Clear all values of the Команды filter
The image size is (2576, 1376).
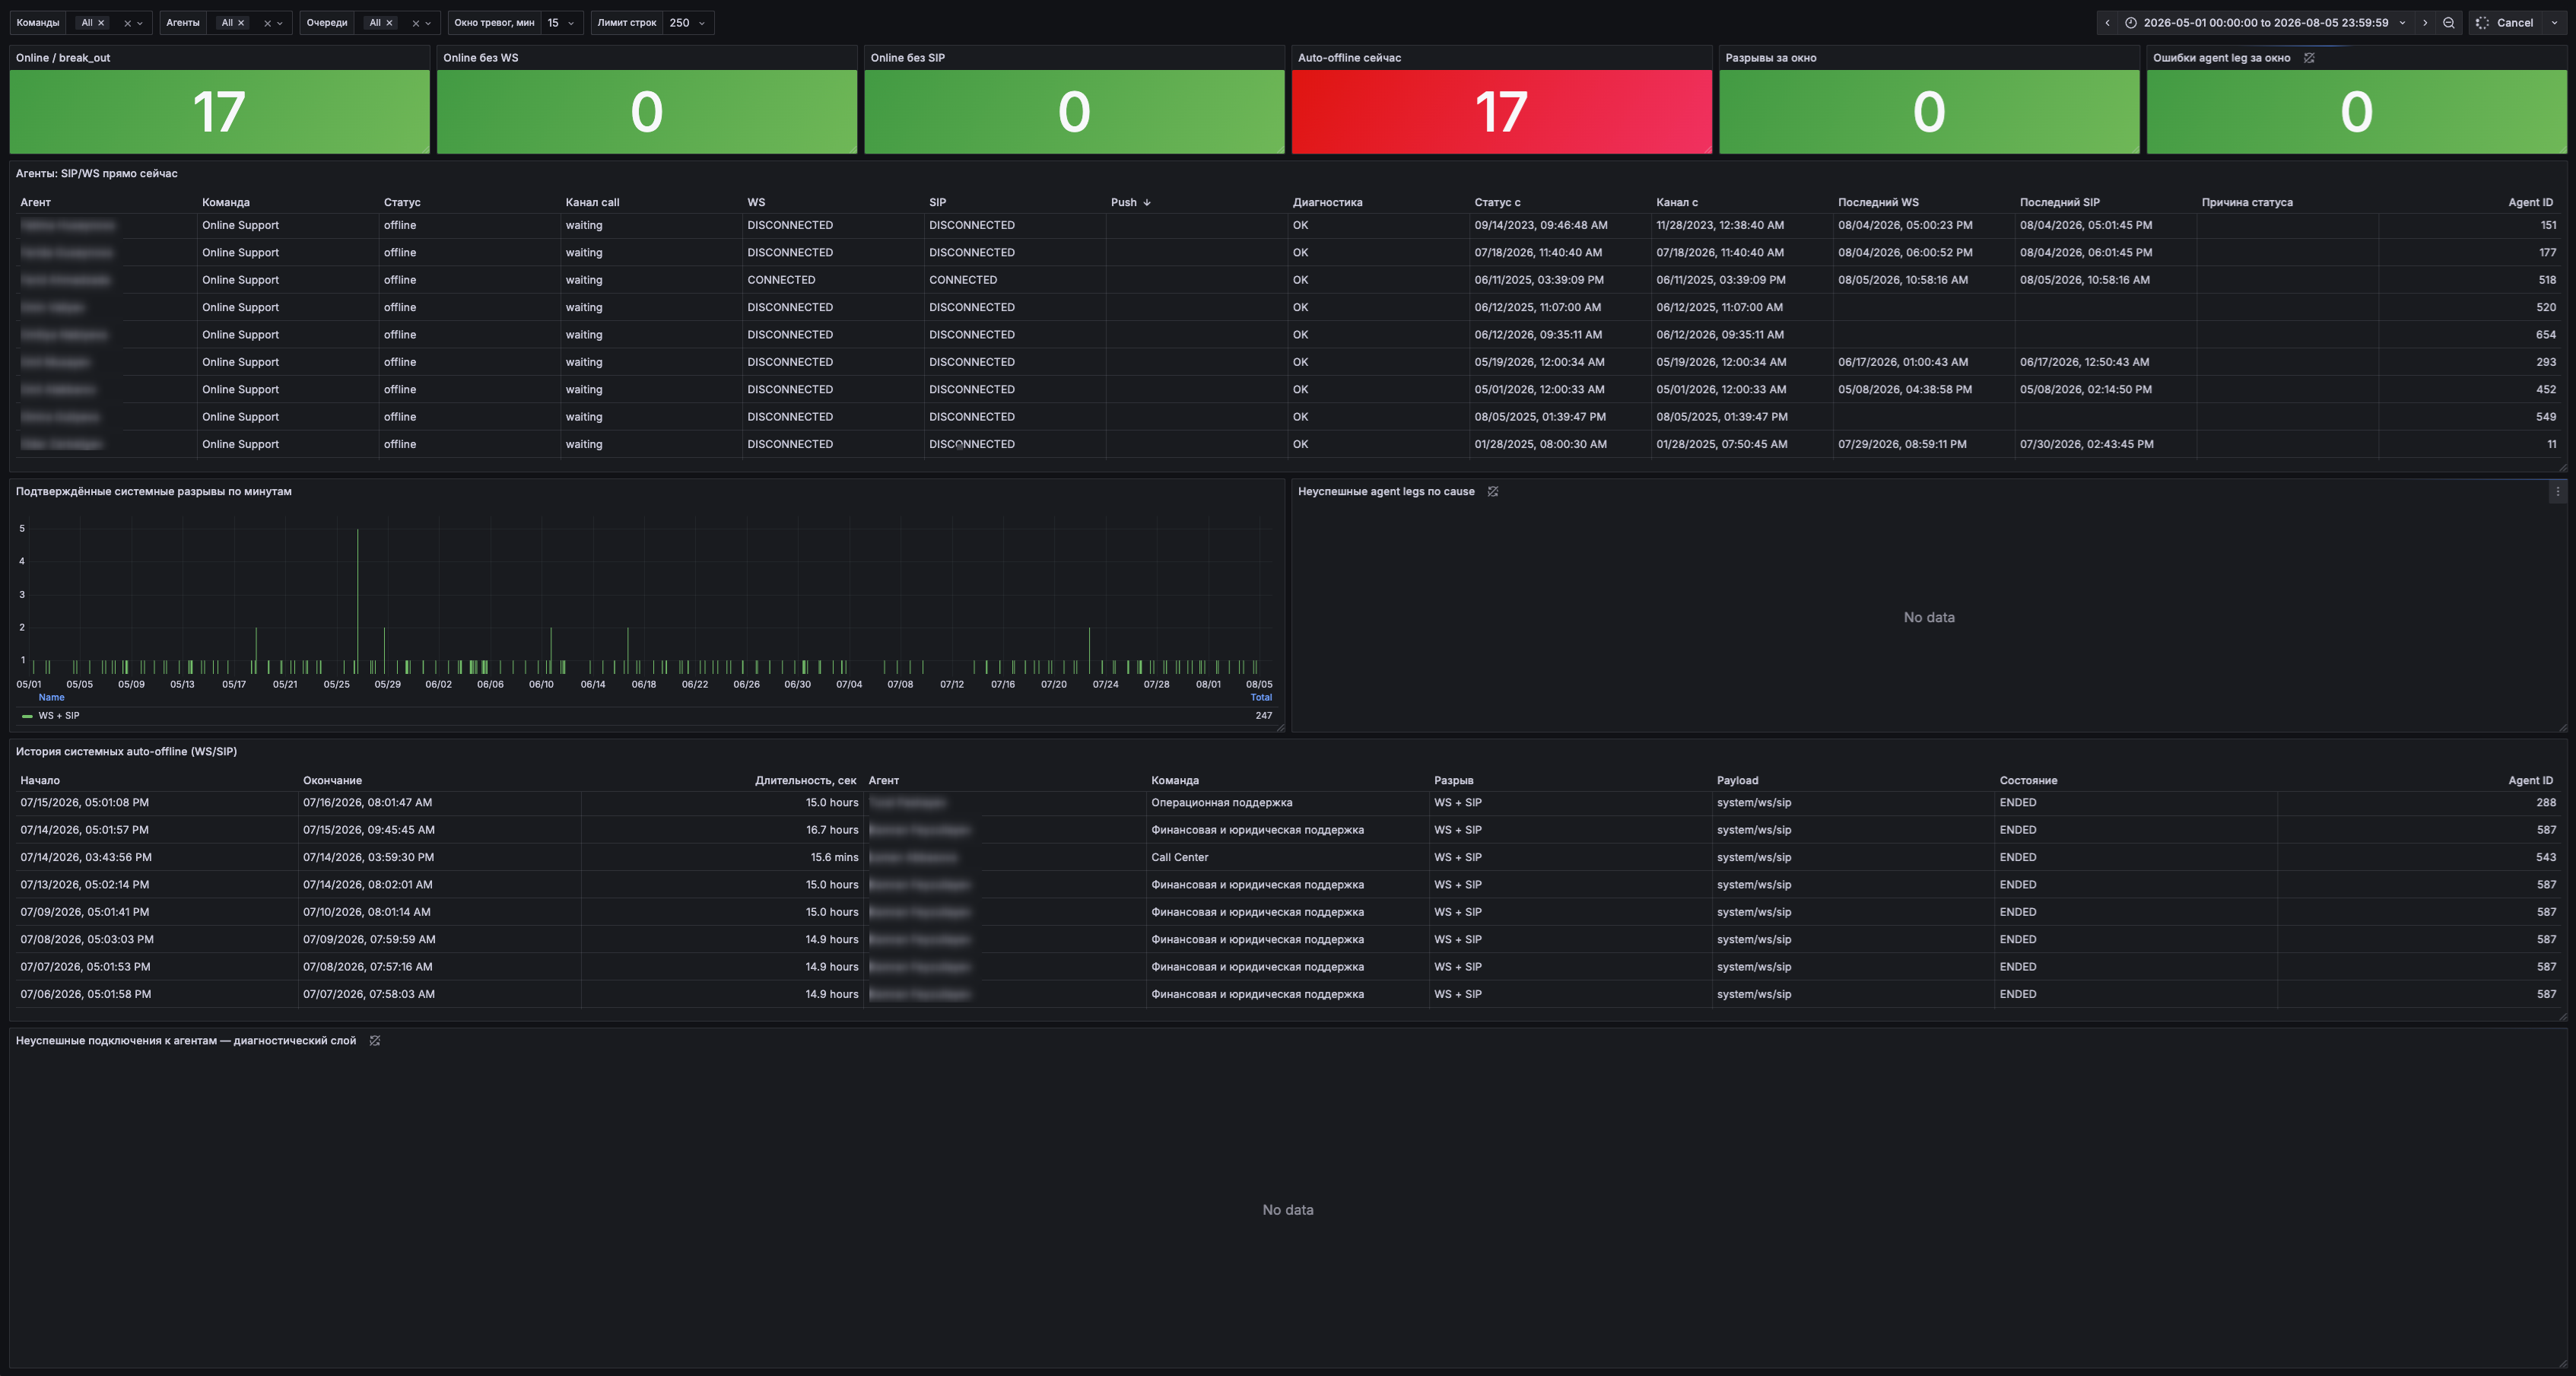pyautogui.click(x=127, y=23)
